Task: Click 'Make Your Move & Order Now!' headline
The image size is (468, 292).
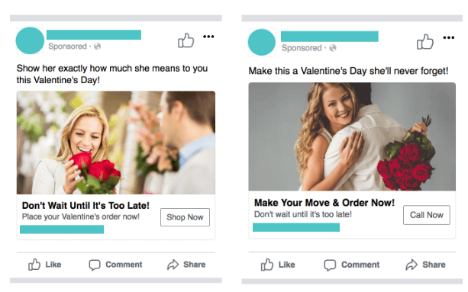Action: pyautogui.click(x=324, y=203)
